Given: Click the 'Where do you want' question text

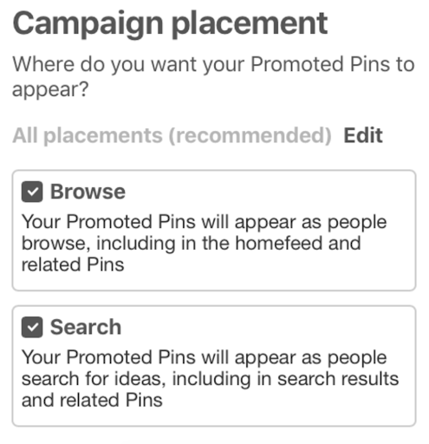Looking at the screenshot, I should pos(213,76).
